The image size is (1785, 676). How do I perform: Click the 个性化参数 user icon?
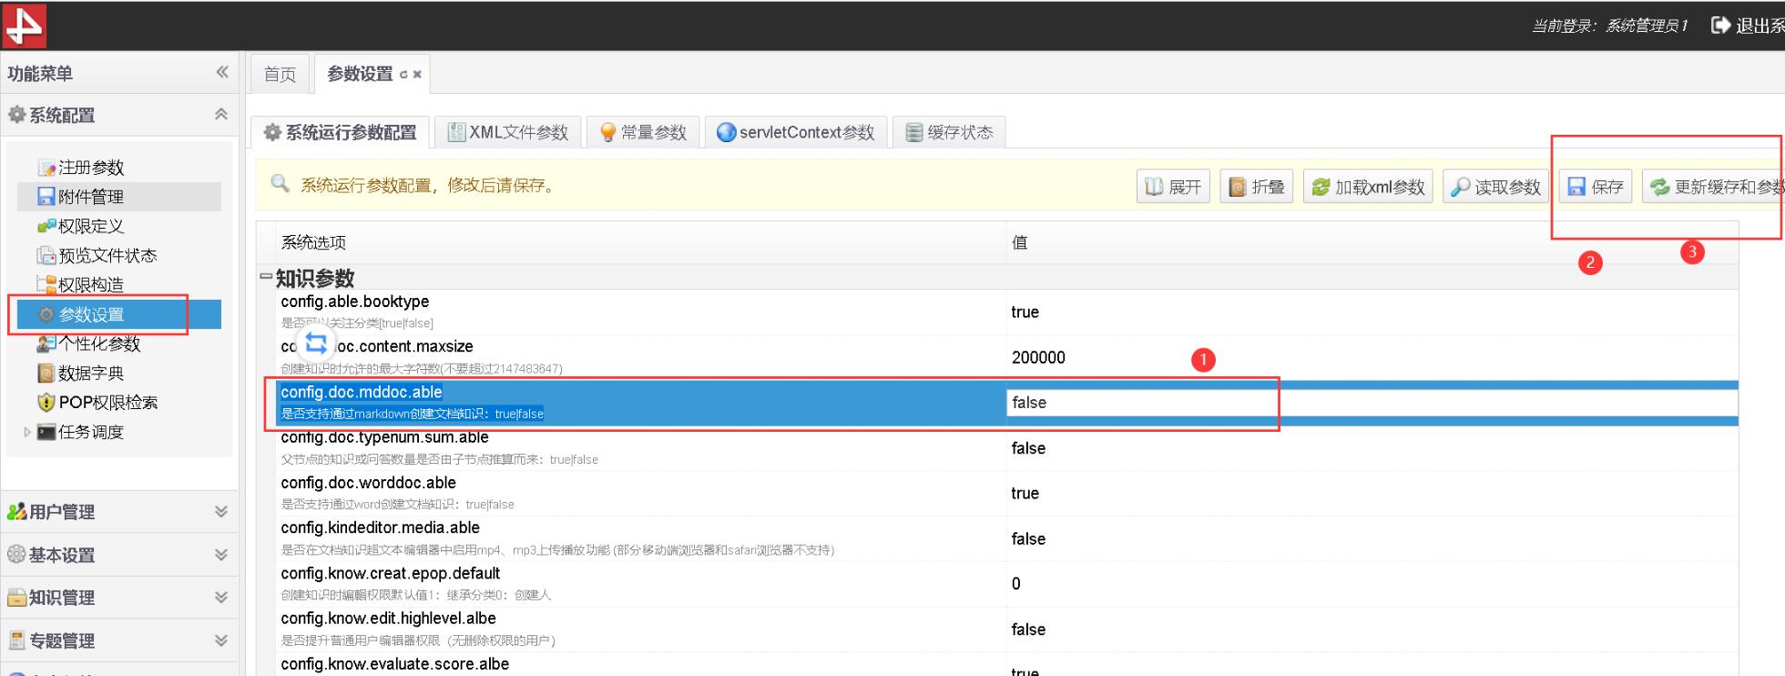point(46,343)
